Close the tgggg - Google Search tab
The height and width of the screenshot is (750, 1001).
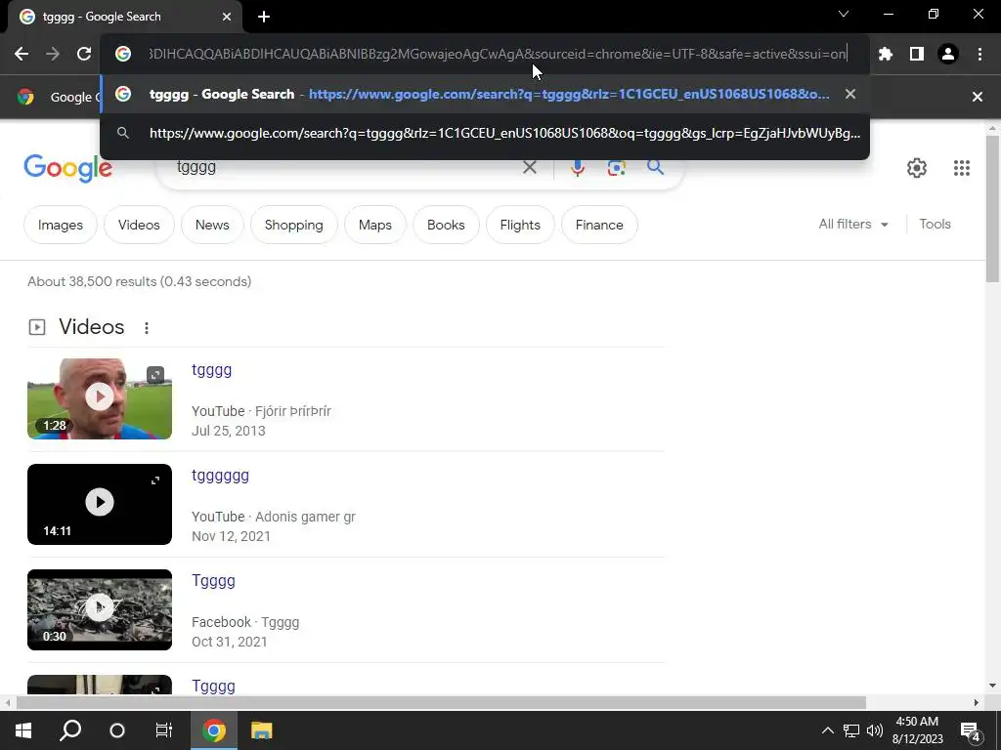coord(227,17)
